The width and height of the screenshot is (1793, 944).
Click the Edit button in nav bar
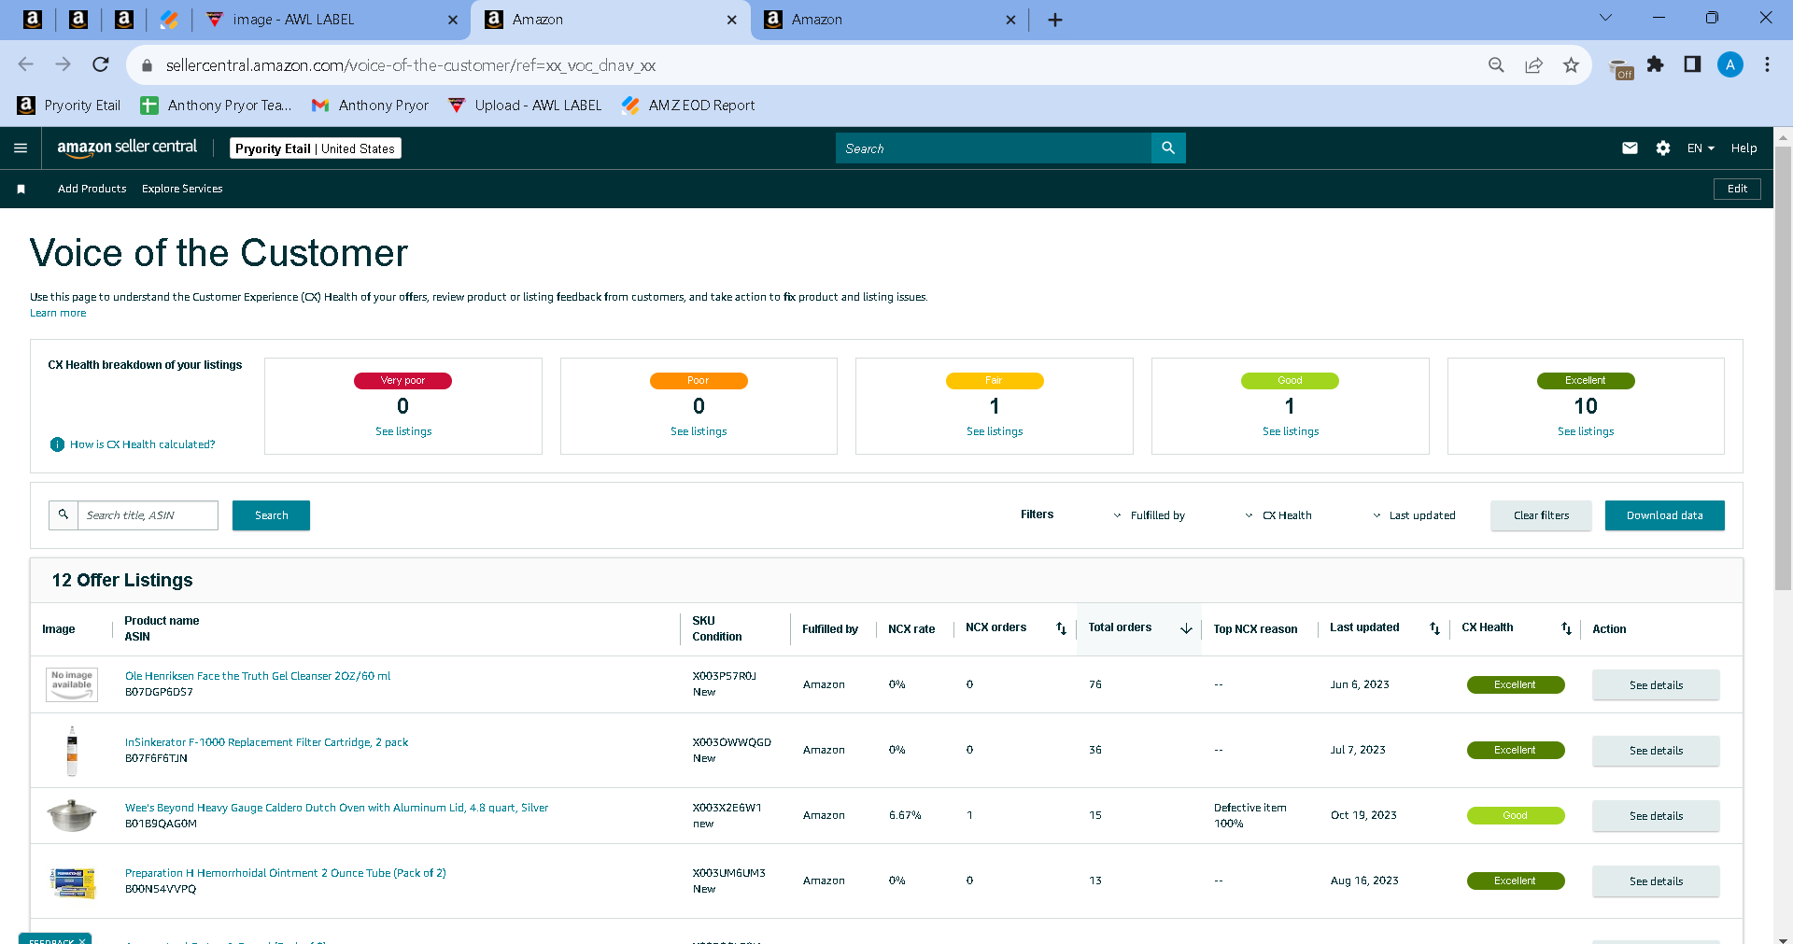[1737, 189]
